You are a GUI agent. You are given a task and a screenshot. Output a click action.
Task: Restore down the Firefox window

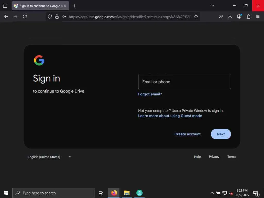246,6
